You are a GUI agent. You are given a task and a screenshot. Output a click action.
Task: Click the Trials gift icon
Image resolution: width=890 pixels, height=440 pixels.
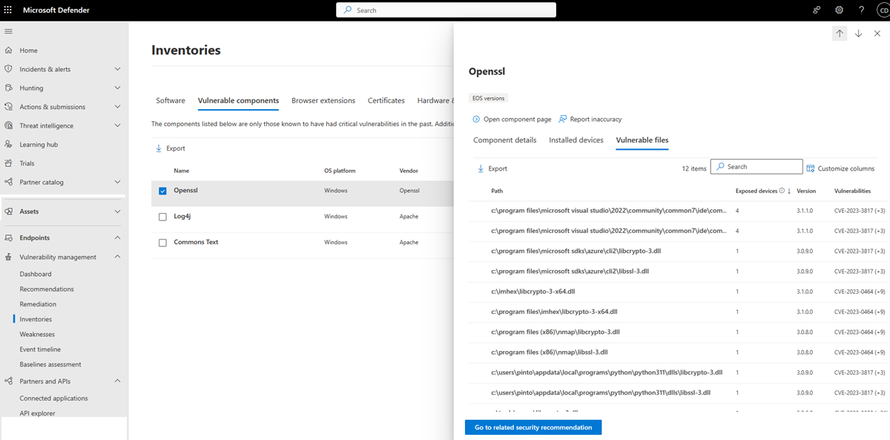coord(9,163)
